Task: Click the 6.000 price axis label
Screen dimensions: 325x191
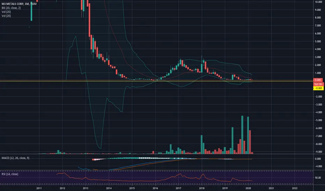Action: (318, 33)
